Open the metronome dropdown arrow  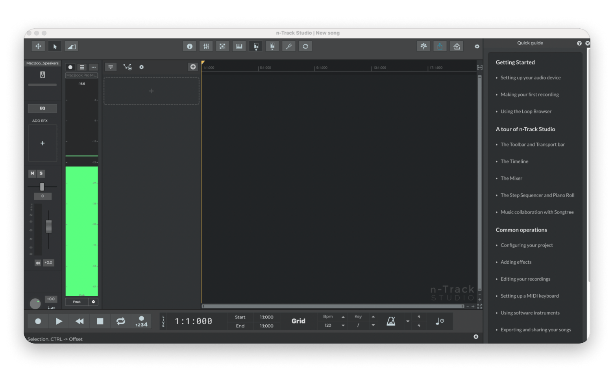(408, 321)
